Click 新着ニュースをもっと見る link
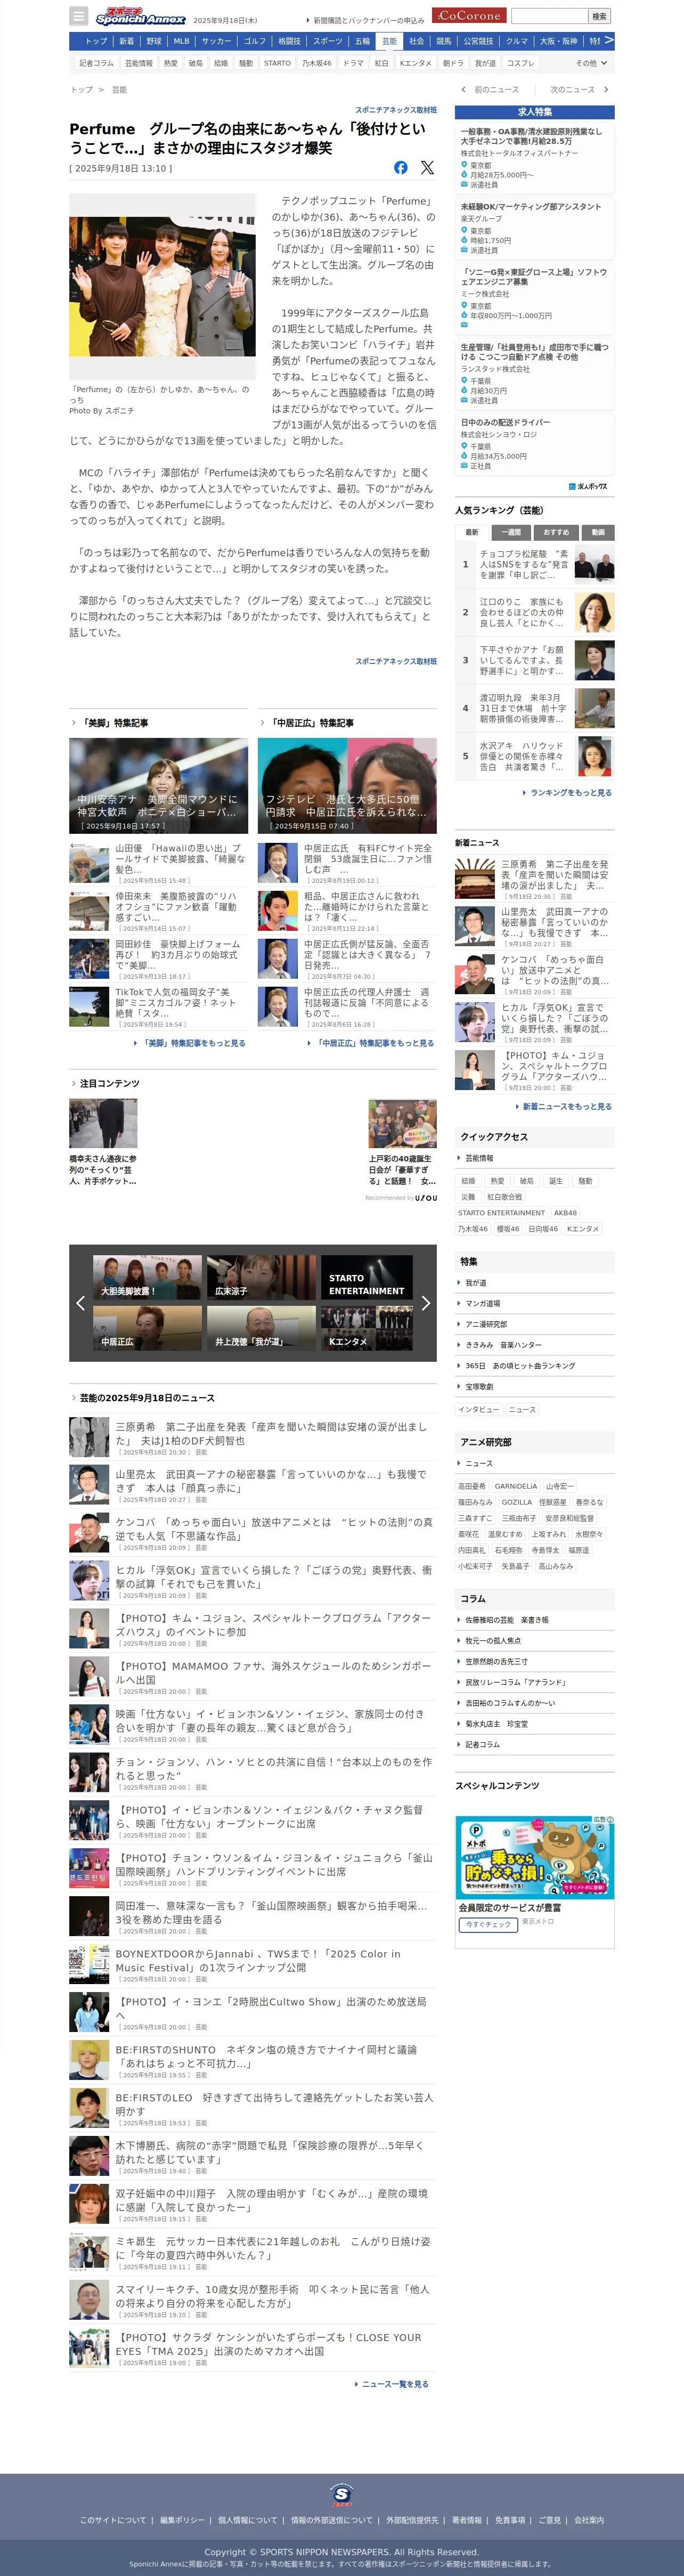684x2576 pixels. 563,1106
